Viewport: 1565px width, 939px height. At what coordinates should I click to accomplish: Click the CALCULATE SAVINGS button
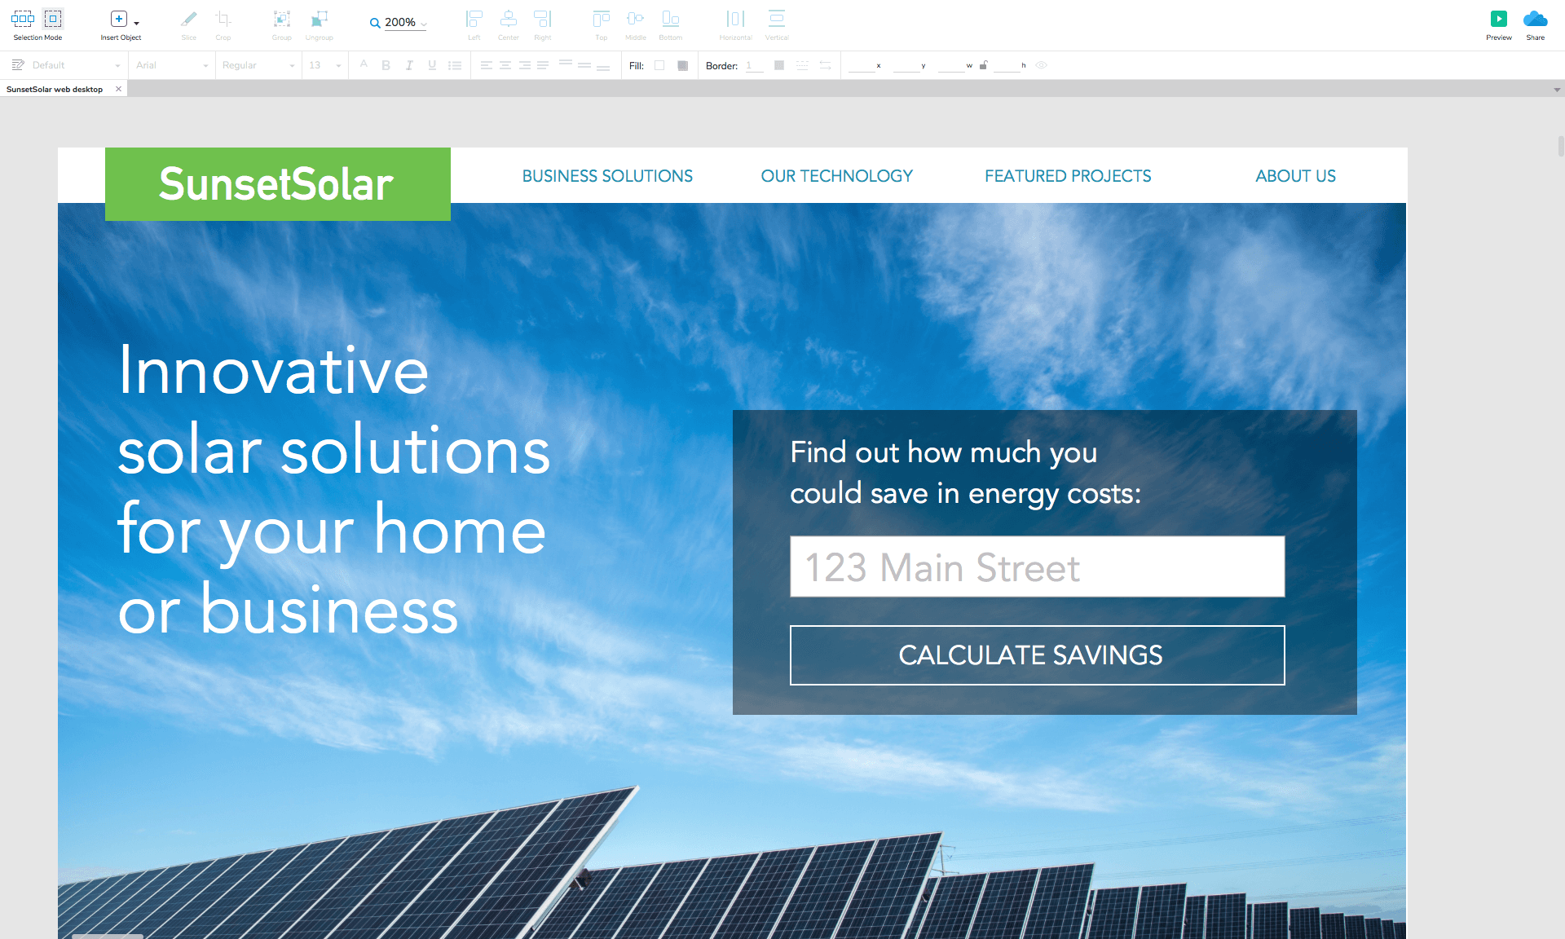1037,655
